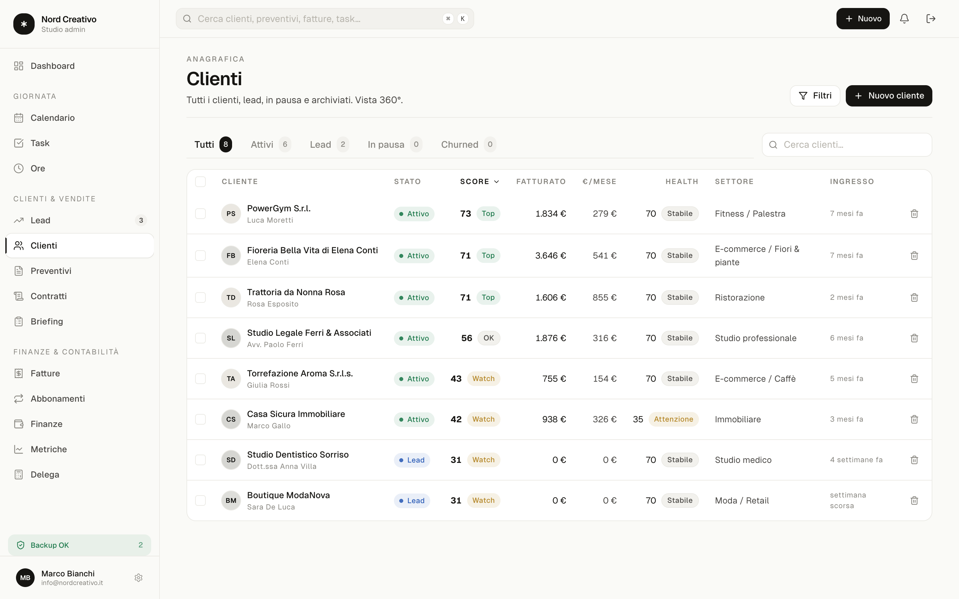Click trash icon for Casa Sicura Immobiliare
Image resolution: width=959 pixels, height=599 pixels.
pyautogui.click(x=914, y=419)
